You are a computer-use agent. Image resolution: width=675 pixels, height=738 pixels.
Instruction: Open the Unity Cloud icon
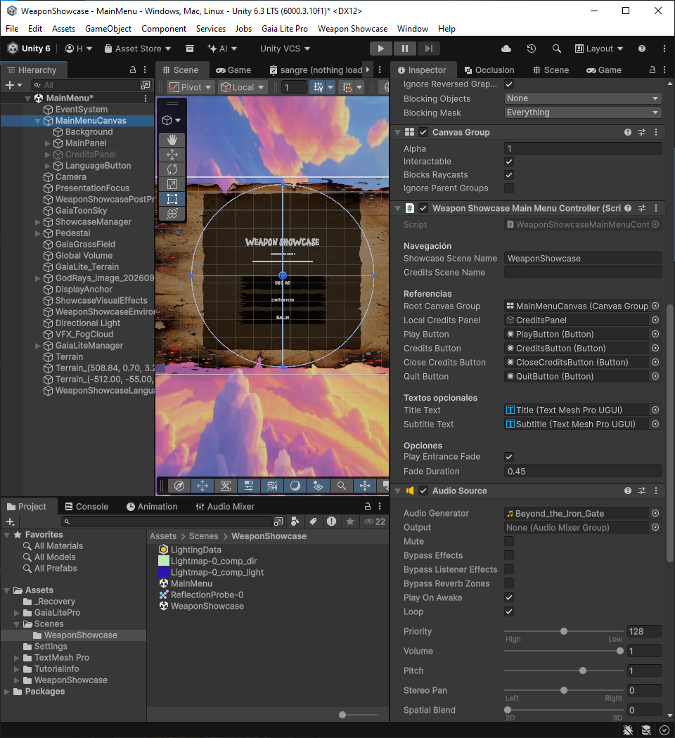coord(506,48)
